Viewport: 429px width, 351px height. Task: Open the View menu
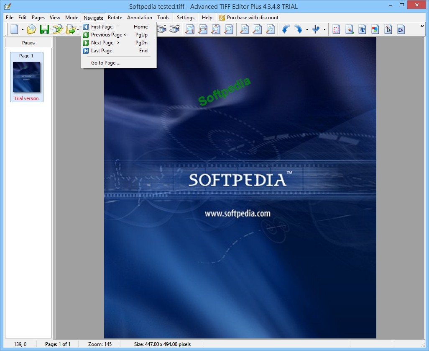[55, 18]
